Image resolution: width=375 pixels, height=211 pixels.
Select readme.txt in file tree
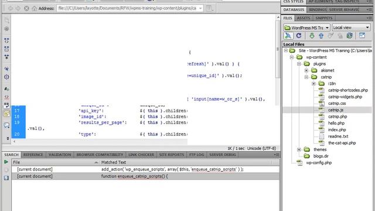338,137
